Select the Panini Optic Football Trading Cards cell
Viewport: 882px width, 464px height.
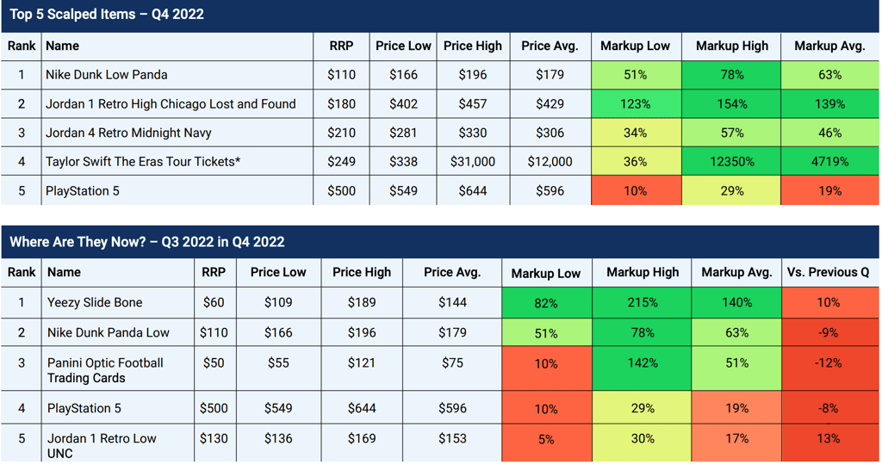(118, 369)
